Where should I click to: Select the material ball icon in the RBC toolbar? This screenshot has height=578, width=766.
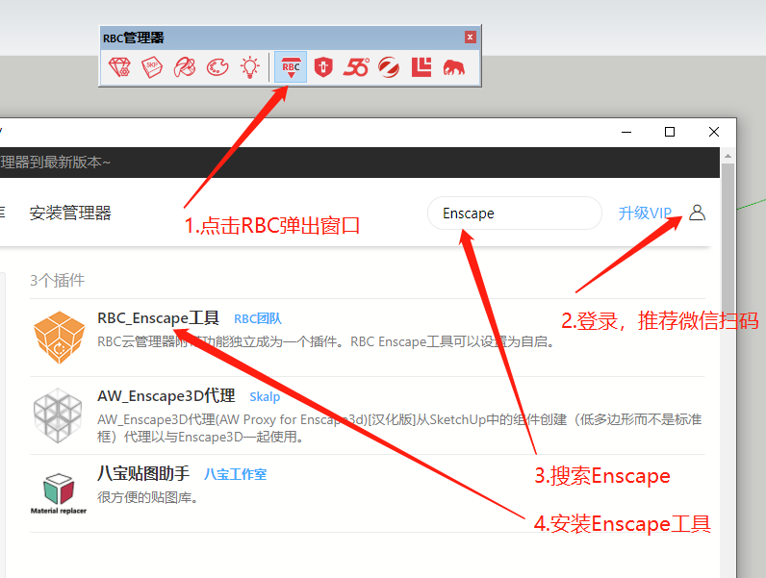coord(185,67)
